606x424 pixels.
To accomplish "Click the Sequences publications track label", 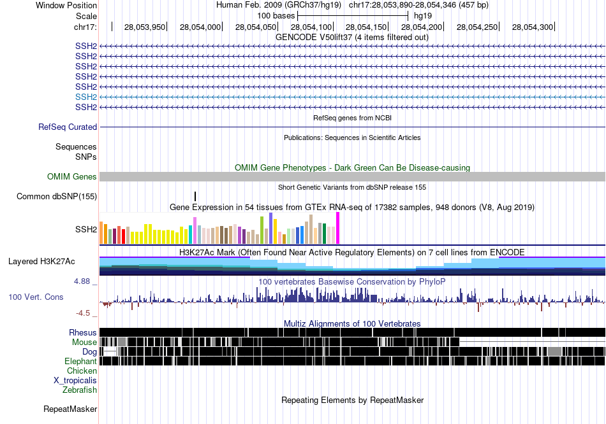I will [x=76, y=147].
